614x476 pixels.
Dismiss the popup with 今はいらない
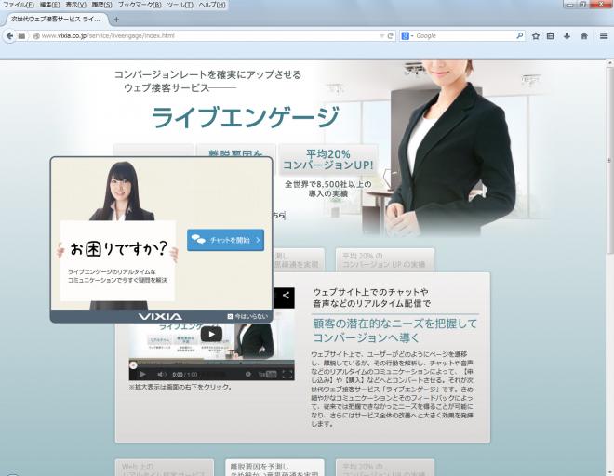click(247, 316)
